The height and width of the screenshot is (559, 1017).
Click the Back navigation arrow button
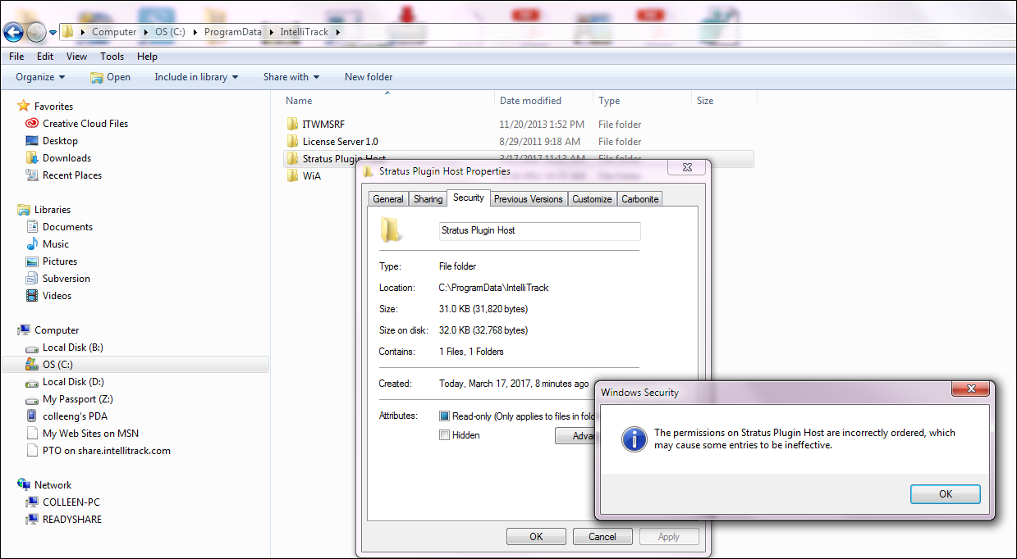pos(13,32)
